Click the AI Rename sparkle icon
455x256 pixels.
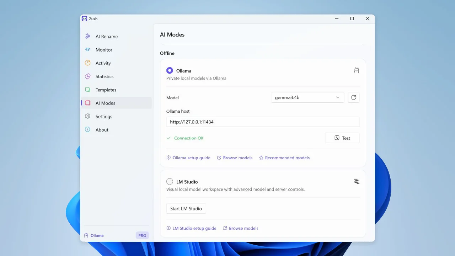click(x=87, y=36)
